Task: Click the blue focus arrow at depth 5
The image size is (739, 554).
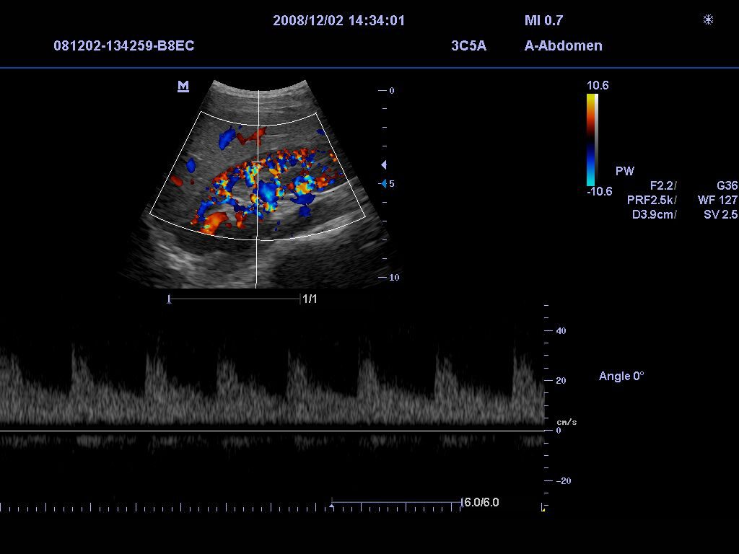Action: click(x=384, y=184)
